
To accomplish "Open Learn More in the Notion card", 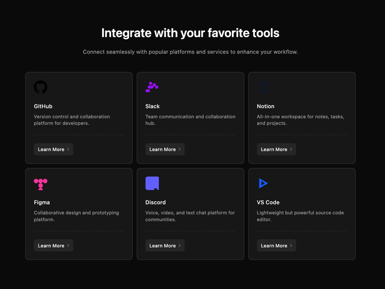I will click(276, 149).
